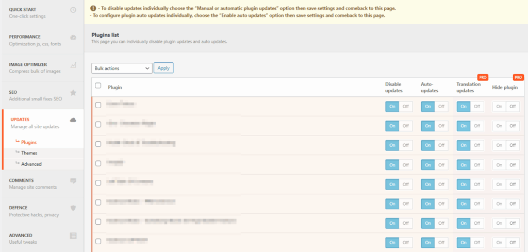Click the Image Optimizer chart icon
528x252 pixels.
(73, 65)
